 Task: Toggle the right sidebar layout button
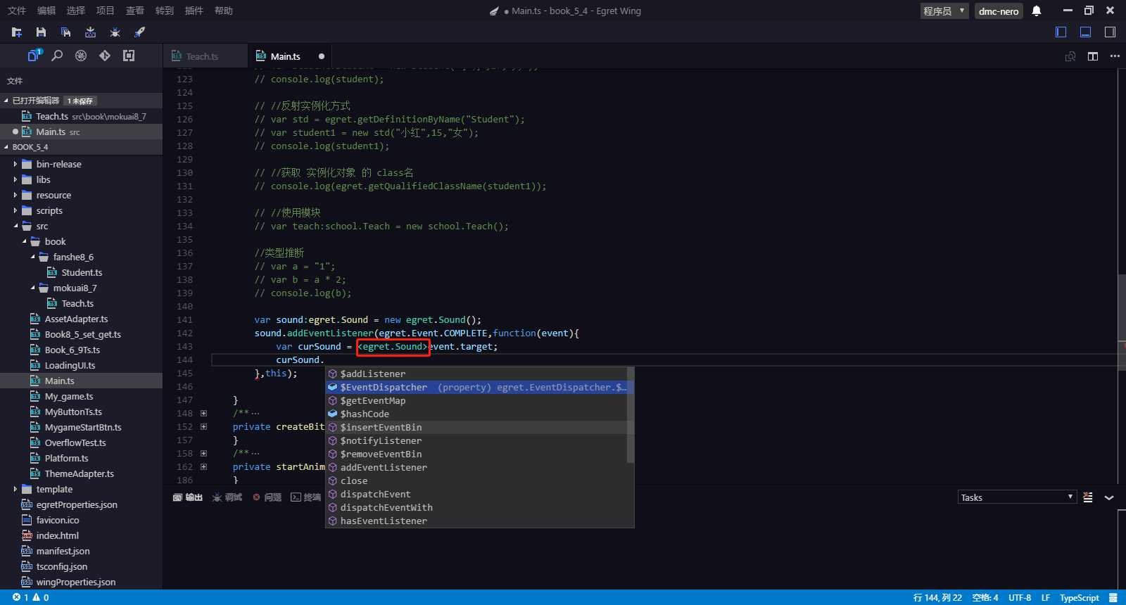(1110, 32)
